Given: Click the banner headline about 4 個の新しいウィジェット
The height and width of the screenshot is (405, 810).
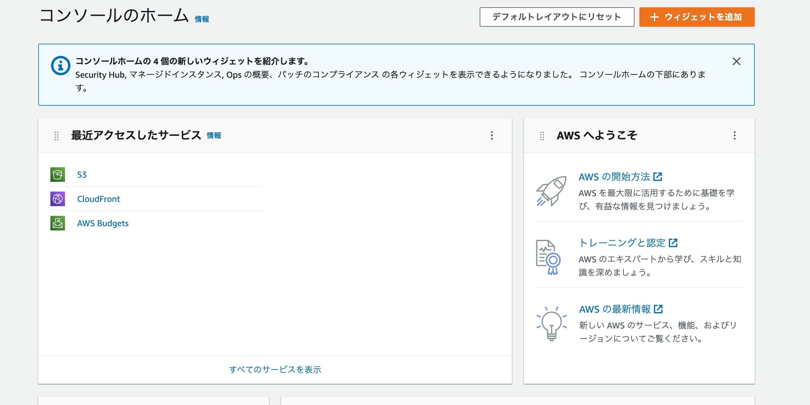Looking at the screenshot, I should click(192, 61).
